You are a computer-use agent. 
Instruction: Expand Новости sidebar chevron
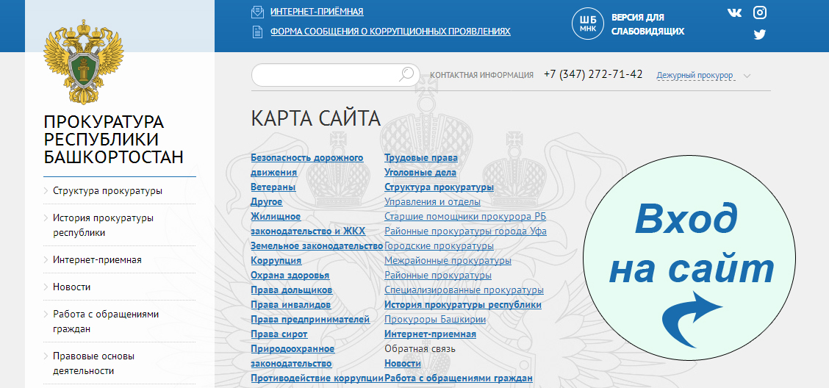46,287
